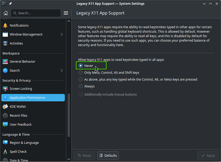Click the Recent Files clock icon

(5, 116)
